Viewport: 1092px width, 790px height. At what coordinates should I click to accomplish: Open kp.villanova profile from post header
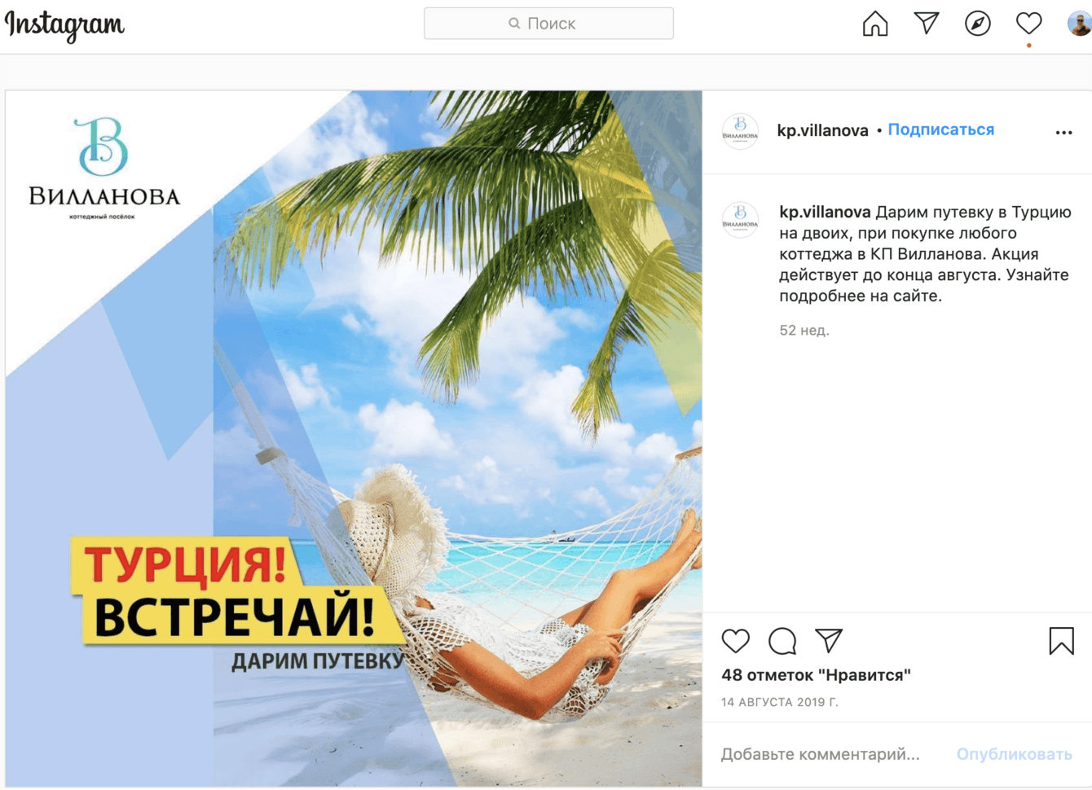(822, 130)
